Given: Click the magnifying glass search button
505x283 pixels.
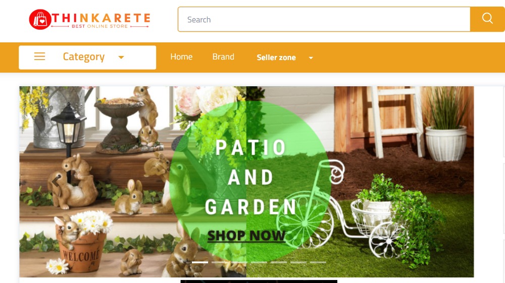Looking at the screenshot, I should pyautogui.click(x=487, y=19).
